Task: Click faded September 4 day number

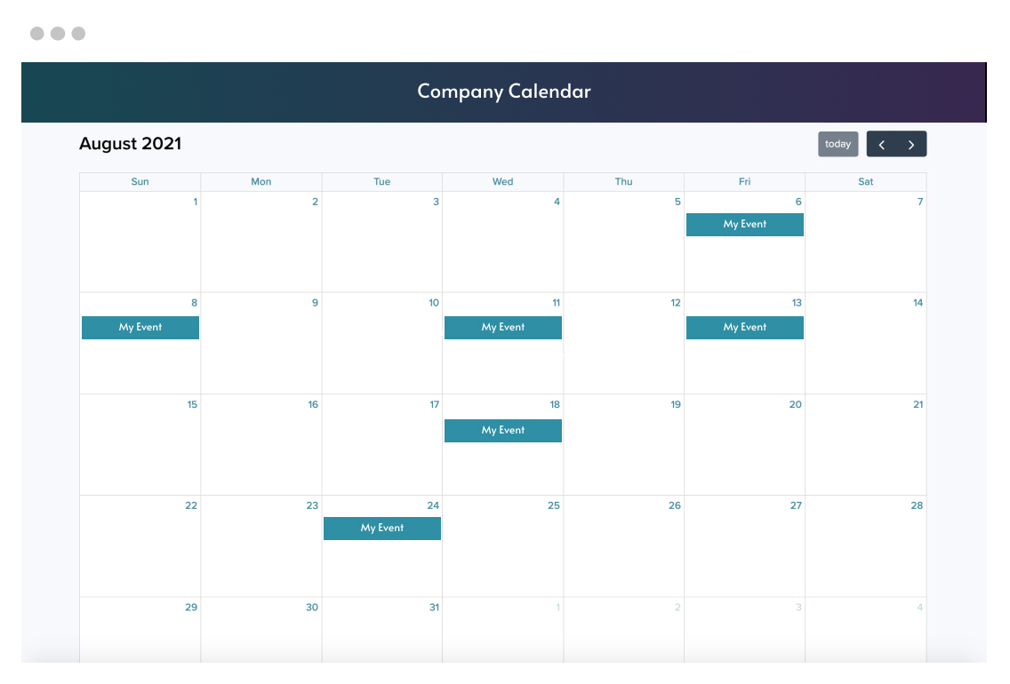Action: 919,608
